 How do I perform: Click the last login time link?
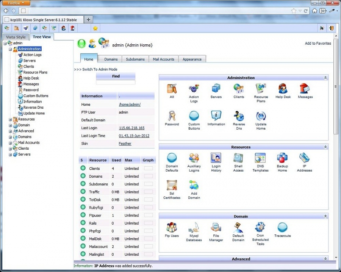(x=134, y=136)
